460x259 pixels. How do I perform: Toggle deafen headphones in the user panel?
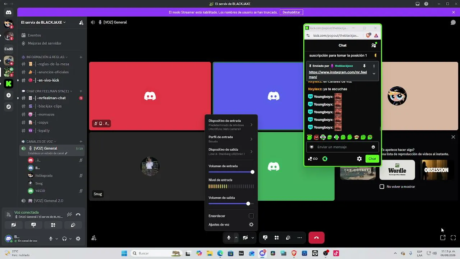[x=64, y=238]
